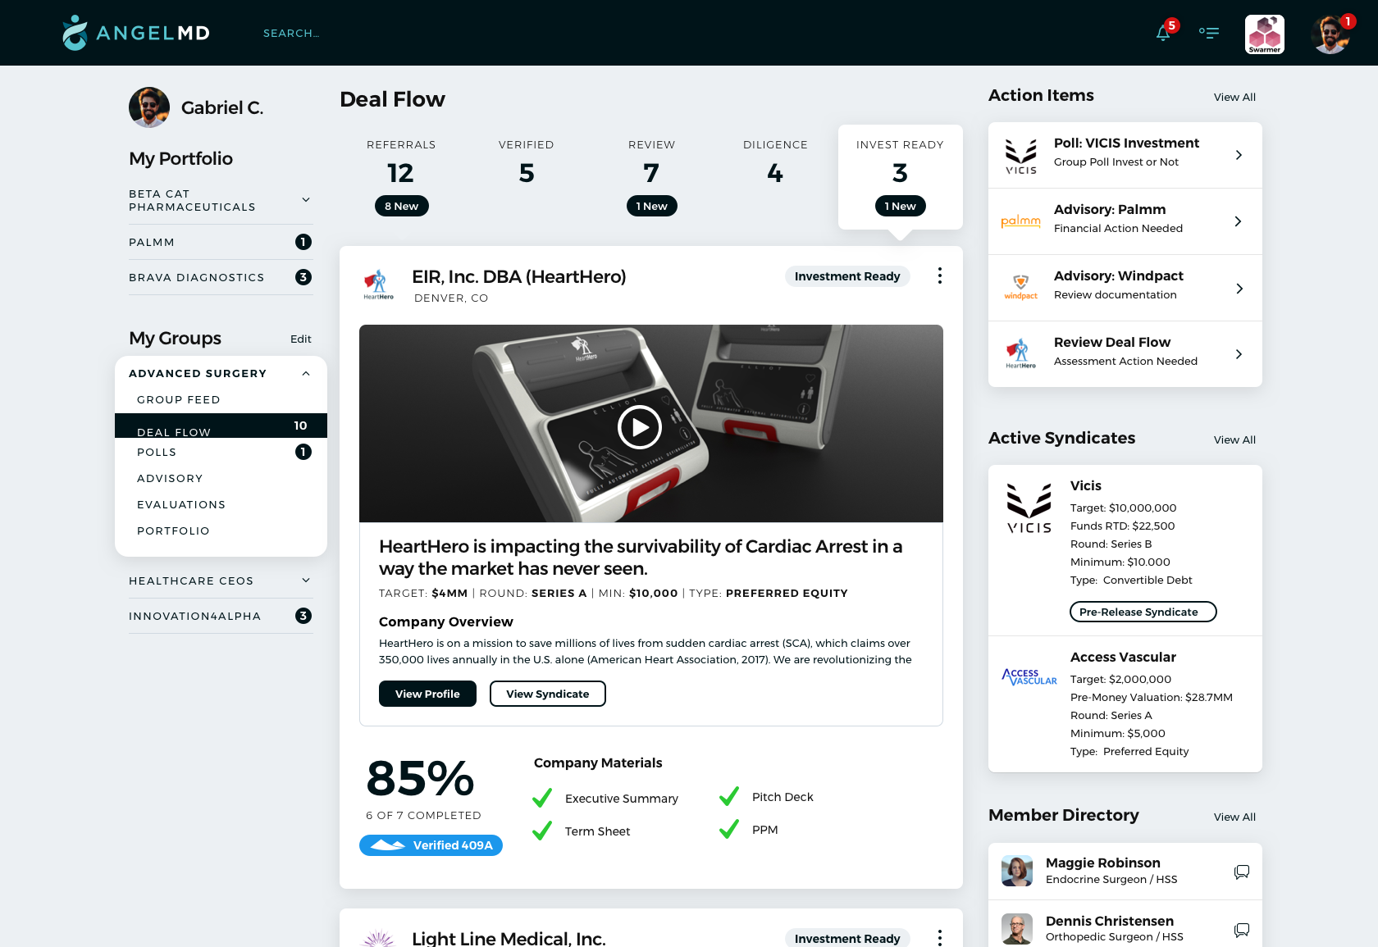Collapse the Advanced Surgery group

coord(306,373)
